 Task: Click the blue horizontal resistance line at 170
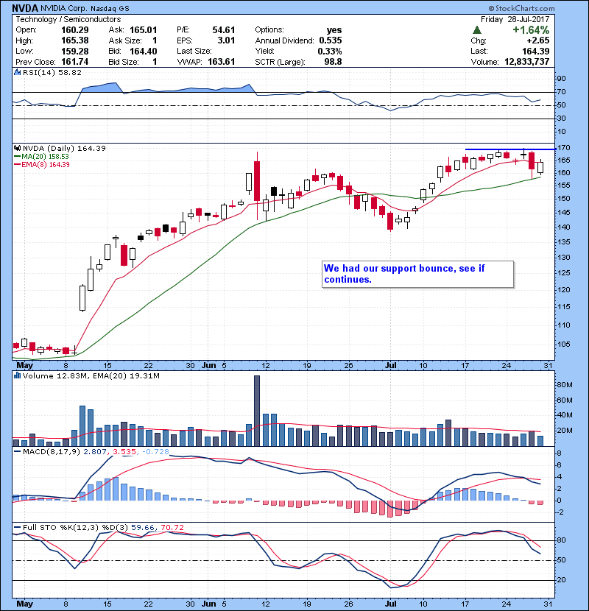point(510,149)
